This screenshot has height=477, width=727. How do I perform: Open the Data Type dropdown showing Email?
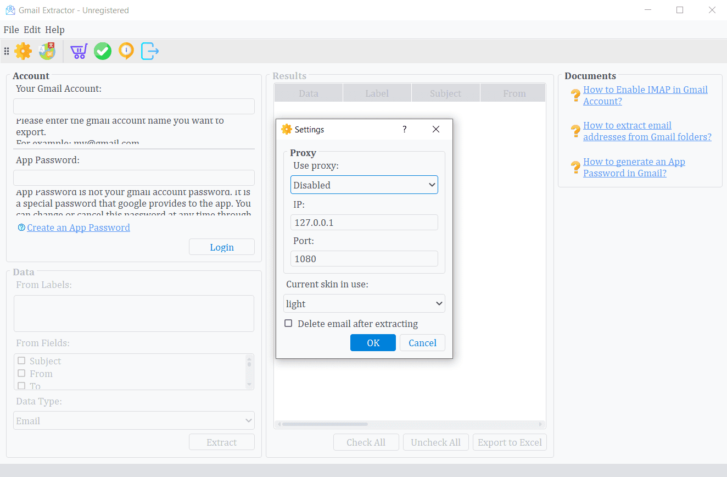click(x=134, y=420)
